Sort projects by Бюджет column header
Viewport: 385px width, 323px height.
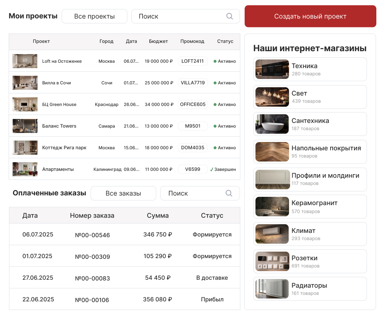click(158, 41)
